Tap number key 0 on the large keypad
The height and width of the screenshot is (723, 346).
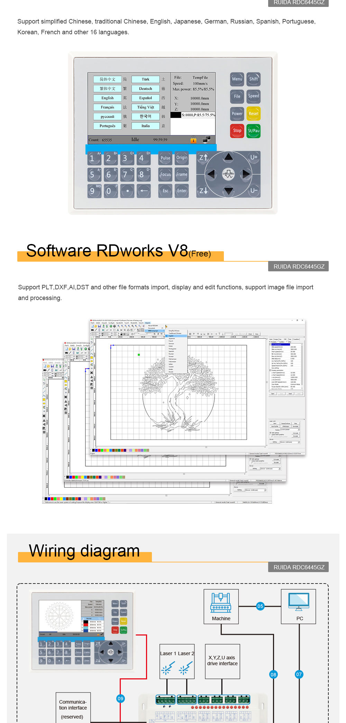tap(110, 191)
